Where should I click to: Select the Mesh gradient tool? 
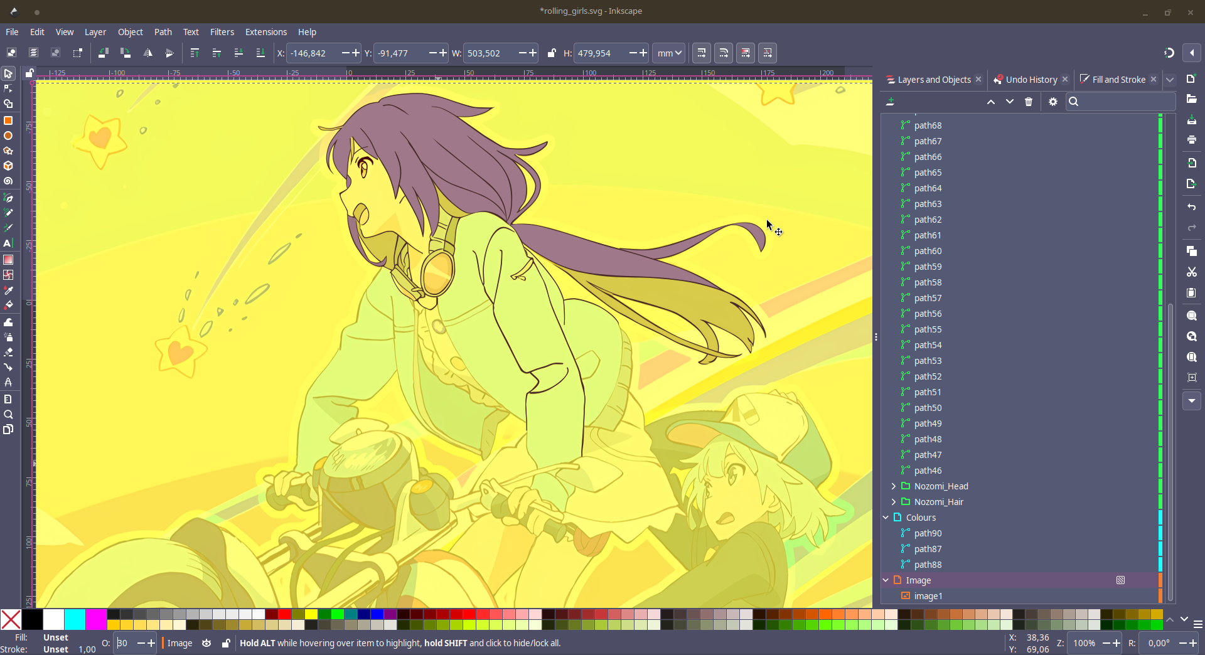(x=8, y=275)
